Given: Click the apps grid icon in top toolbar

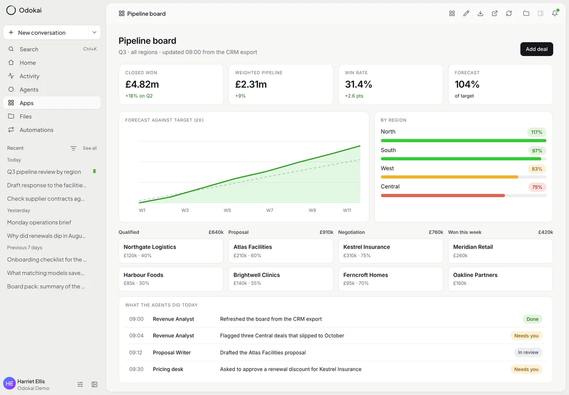Looking at the screenshot, I should 452,14.
